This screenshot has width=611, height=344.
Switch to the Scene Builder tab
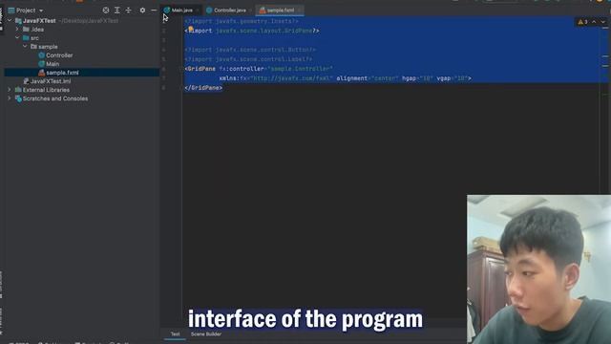206,333
